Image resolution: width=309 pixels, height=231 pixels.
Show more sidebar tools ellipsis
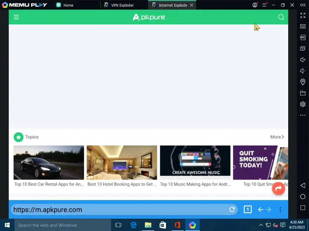point(303,115)
